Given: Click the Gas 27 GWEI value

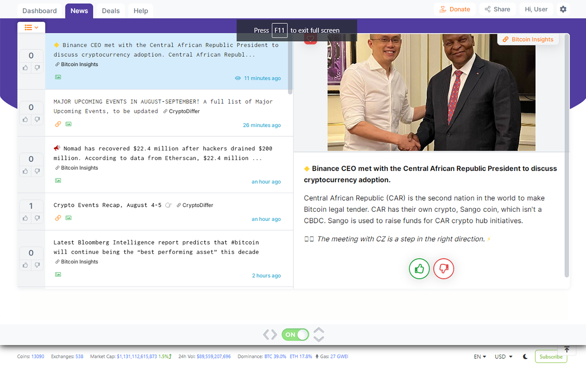Looking at the screenshot, I should click(x=339, y=356).
